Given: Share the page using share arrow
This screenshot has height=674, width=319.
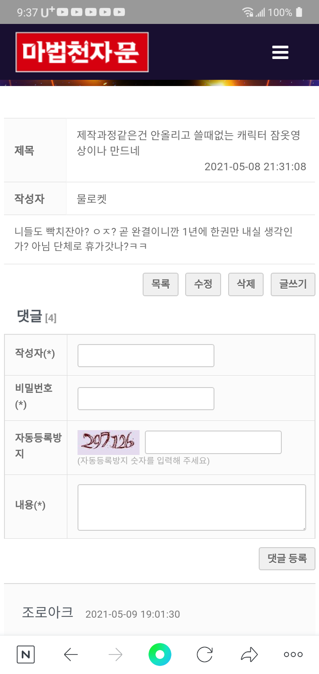Looking at the screenshot, I should (x=249, y=654).
